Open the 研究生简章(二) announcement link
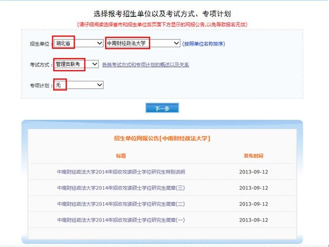 [121, 204]
